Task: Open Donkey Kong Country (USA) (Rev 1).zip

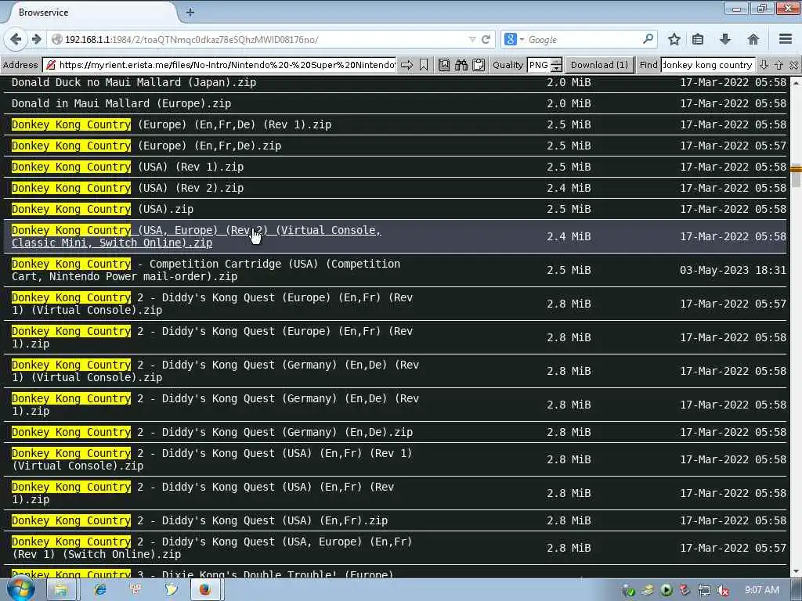Action: pos(128,167)
